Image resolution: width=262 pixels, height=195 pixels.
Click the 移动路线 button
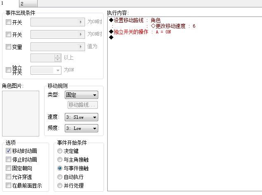(83, 105)
